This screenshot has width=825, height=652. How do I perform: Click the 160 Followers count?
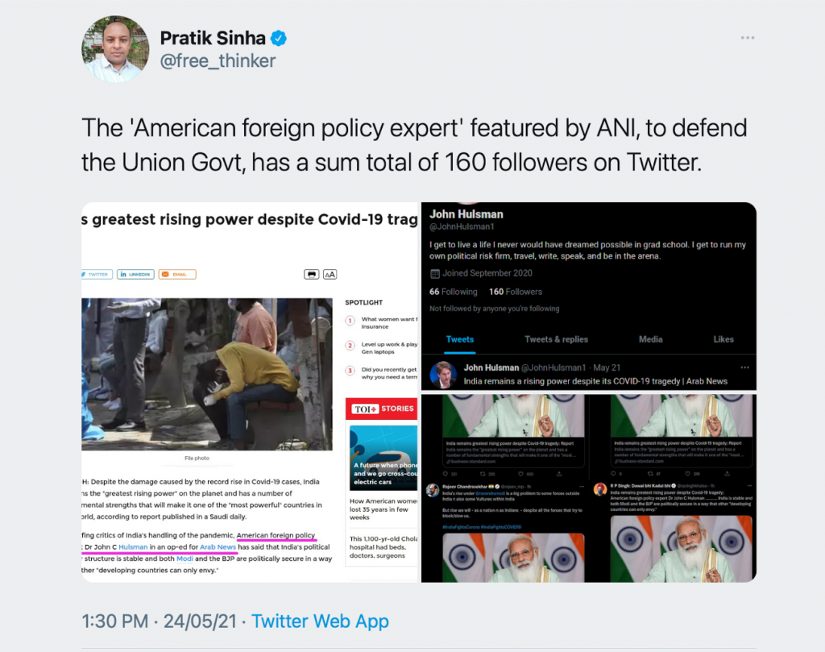(x=515, y=292)
